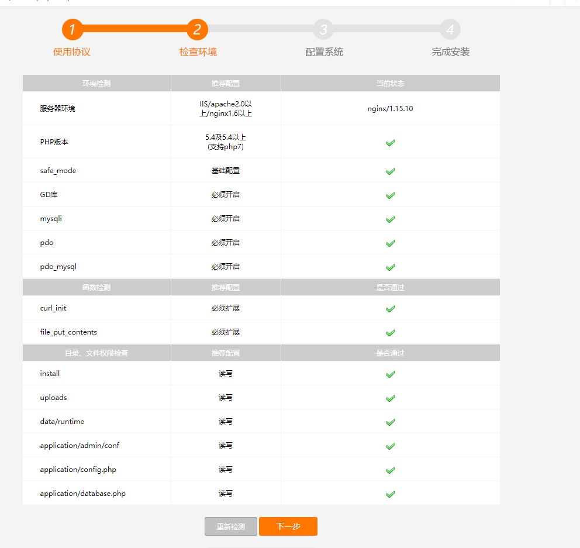
Task: Click the 环境检测 header cell
Action: tap(96, 83)
